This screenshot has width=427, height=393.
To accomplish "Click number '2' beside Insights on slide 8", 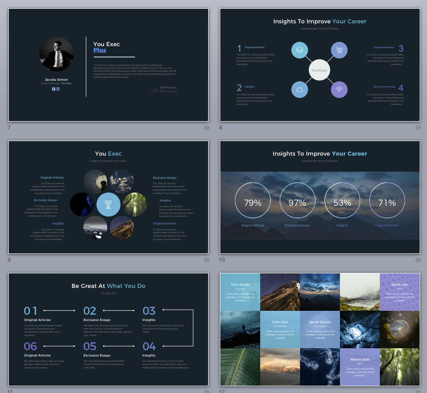I will click(239, 88).
